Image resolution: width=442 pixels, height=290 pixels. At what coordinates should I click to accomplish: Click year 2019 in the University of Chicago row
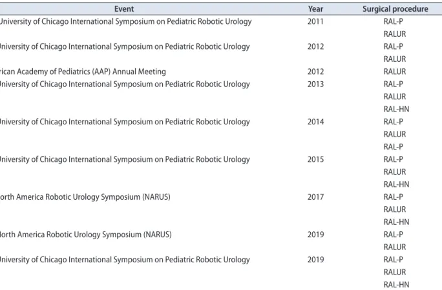click(315, 260)
